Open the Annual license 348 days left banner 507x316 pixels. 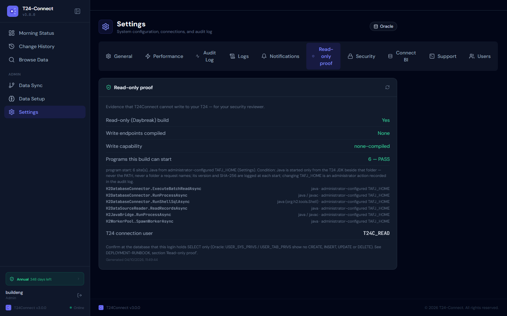(x=45, y=279)
